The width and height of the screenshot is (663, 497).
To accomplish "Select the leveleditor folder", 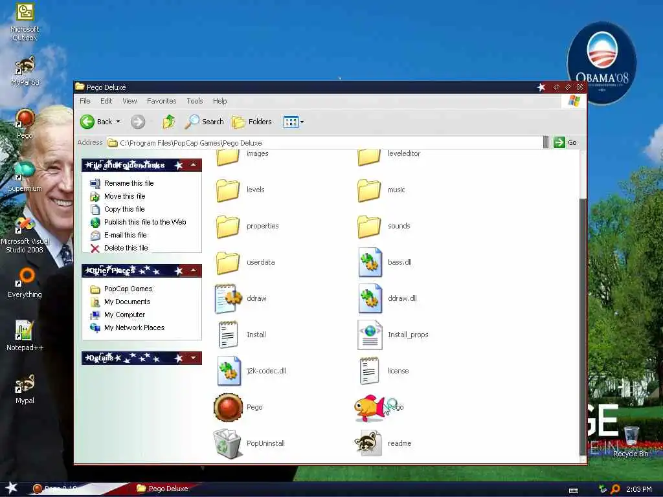I will (388, 156).
